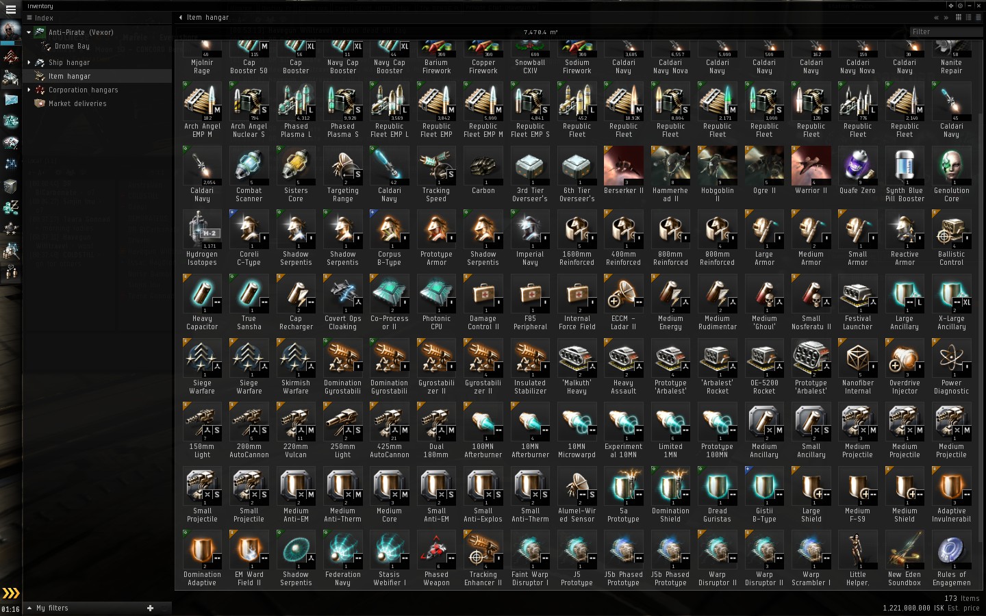Minimize the Inventory window
986x616 pixels.
click(x=970, y=5)
